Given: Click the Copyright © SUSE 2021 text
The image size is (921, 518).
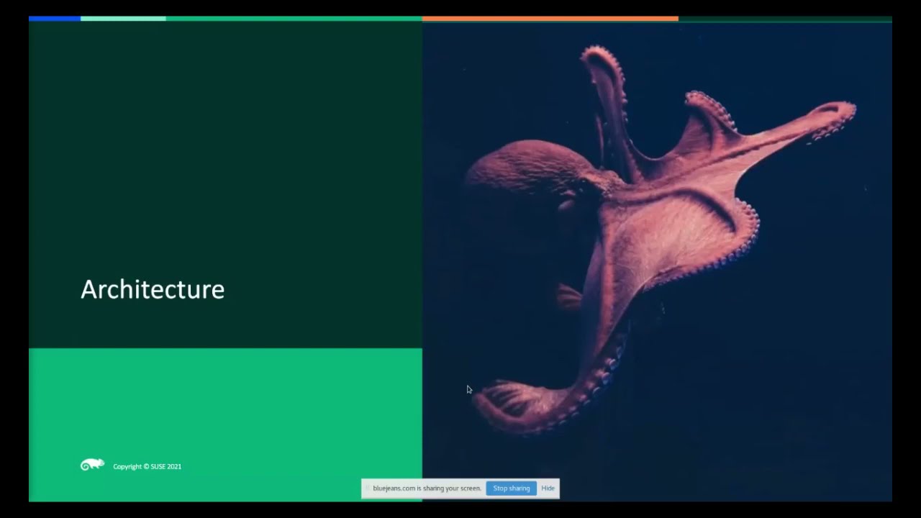Looking at the screenshot, I should pyautogui.click(x=147, y=467).
